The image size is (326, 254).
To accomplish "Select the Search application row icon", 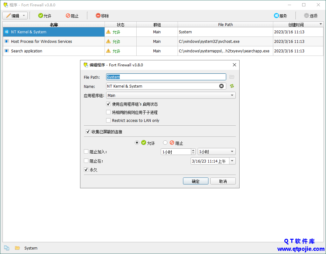I will 7,51.
